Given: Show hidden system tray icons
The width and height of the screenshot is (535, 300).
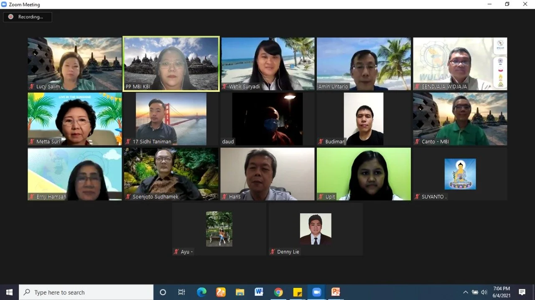Looking at the screenshot, I should point(466,292).
